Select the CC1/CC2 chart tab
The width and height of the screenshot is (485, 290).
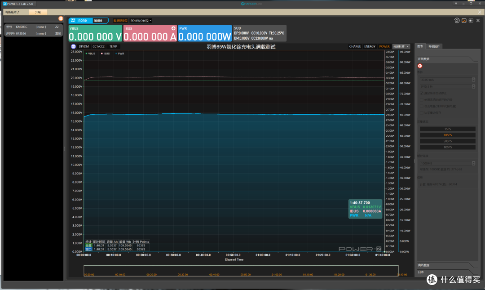[99, 46]
